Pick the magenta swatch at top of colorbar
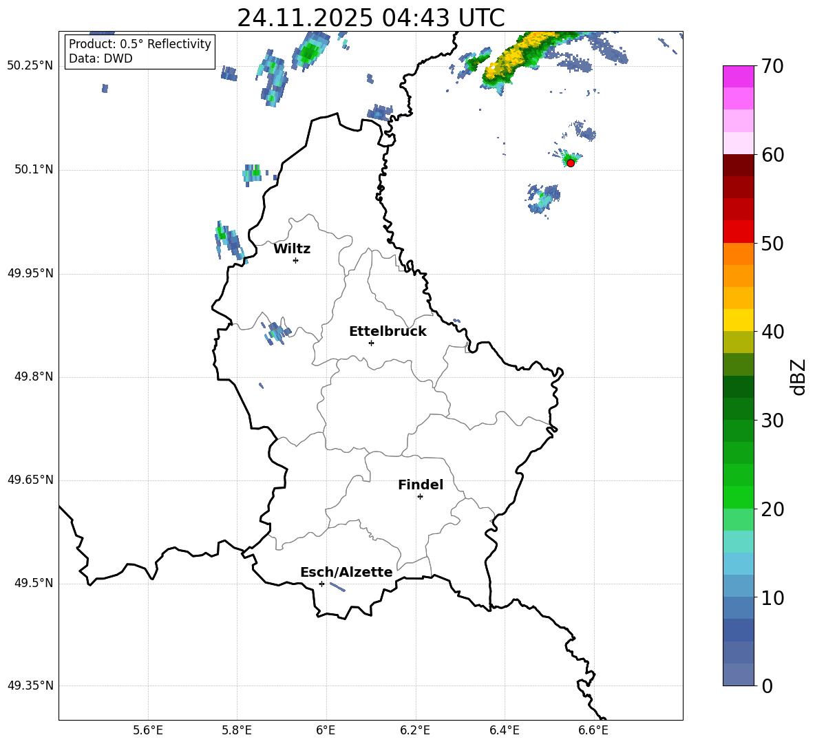 pyautogui.click(x=739, y=76)
